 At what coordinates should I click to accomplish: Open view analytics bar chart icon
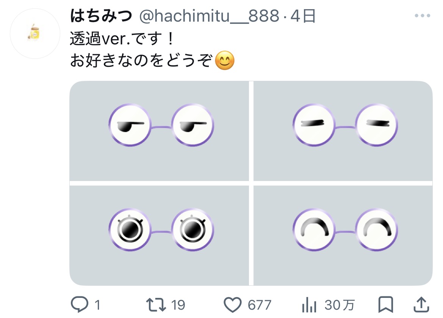tap(309, 304)
